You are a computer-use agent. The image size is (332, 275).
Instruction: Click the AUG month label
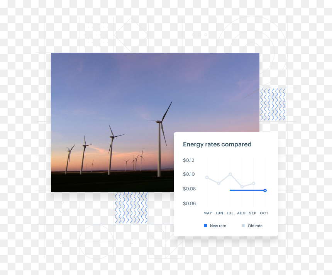[x=241, y=213]
